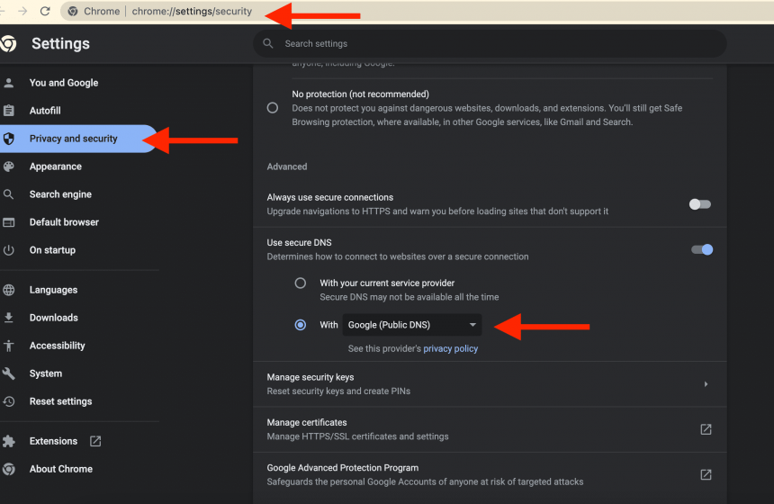The width and height of the screenshot is (774, 504).
Task: Expand the Manage security keys chevron
Action: (706, 384)
